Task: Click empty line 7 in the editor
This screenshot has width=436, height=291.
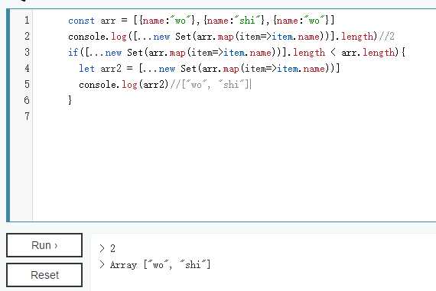Action: click(x=233, y=116)
